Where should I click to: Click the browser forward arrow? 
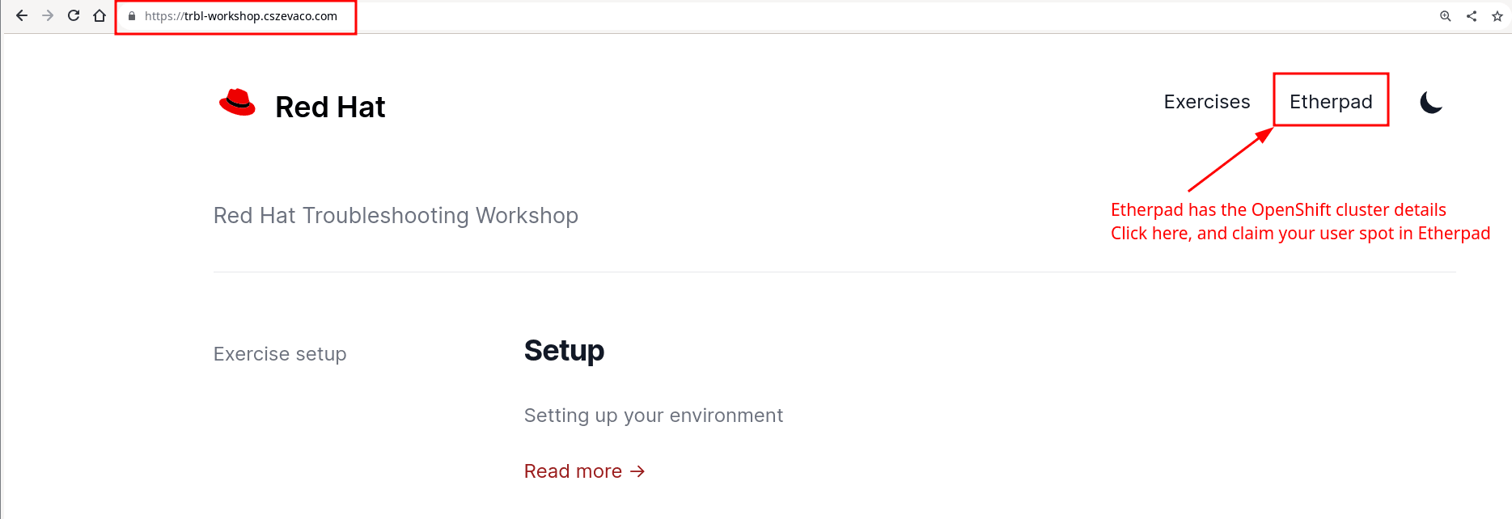[48, 15]
